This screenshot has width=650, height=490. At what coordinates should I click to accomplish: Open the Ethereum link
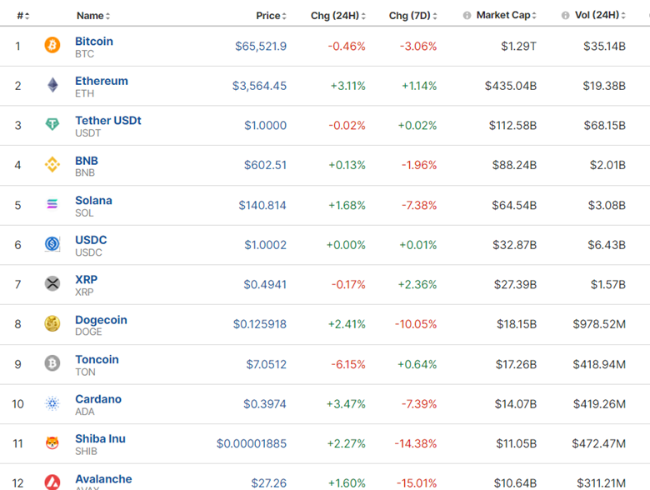point(102,81)
